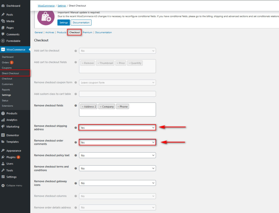Open Orders submenu item
Viewport: 279px width, 213px height.
click(5, 62)
